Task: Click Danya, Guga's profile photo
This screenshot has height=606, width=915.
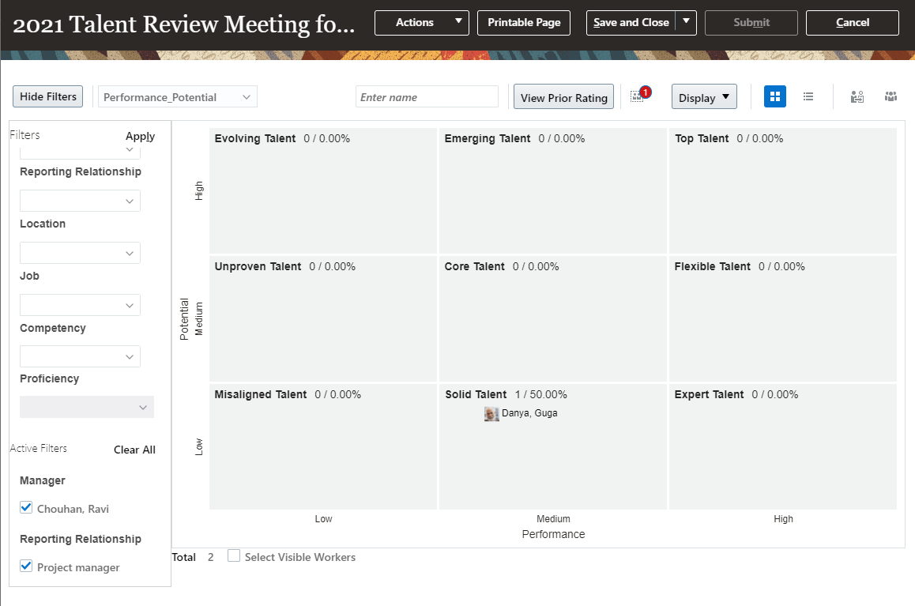Action: coord(491,413)
